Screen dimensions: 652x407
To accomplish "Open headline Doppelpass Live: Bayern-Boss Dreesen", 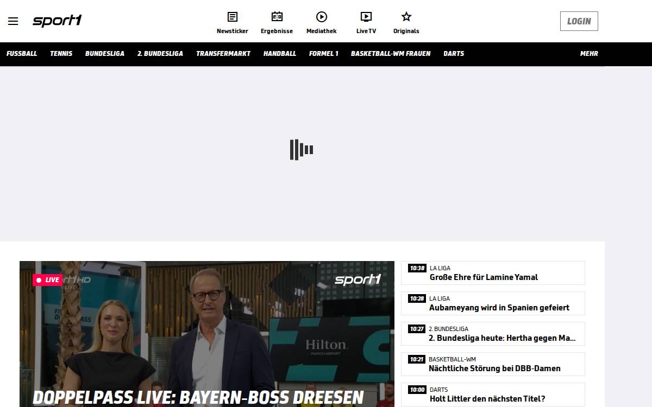I will coord(198,397).
